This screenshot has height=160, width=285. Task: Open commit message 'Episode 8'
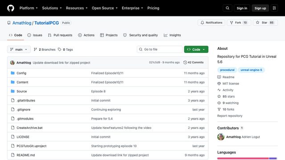point(98,91)
